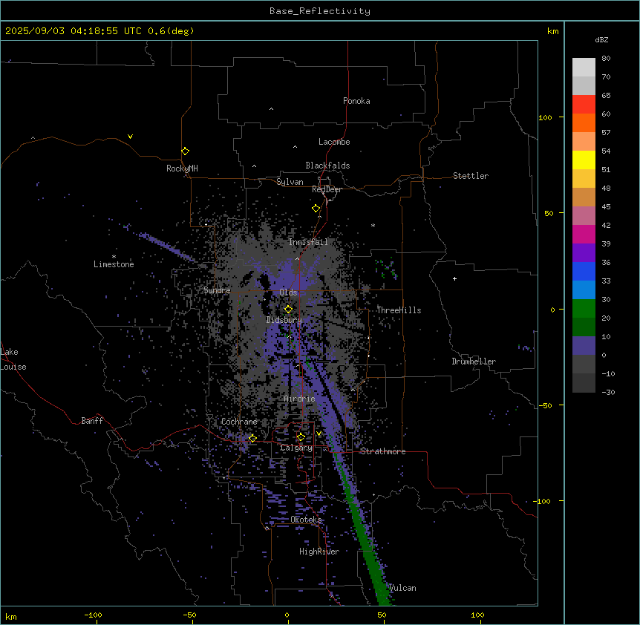Click the -30 dBZ dark gray swatch
This screenshot has width=640, height=625.
(x=584, y=383)
